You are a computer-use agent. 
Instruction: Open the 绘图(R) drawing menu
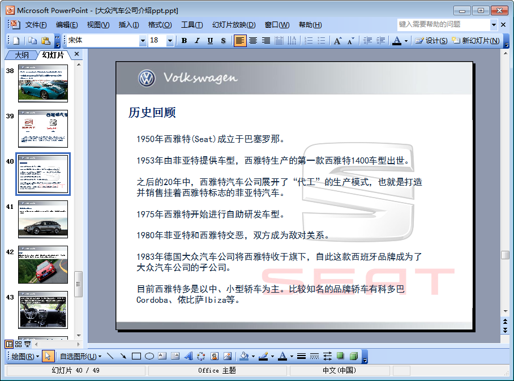click(x=25, y=357)
